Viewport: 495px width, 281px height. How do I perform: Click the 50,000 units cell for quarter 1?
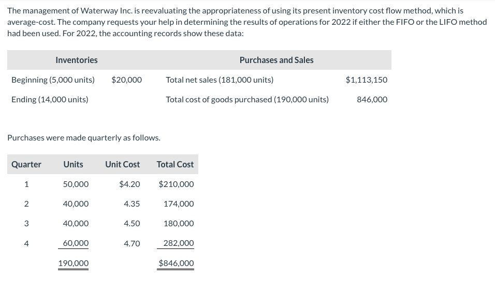[76, 184]
